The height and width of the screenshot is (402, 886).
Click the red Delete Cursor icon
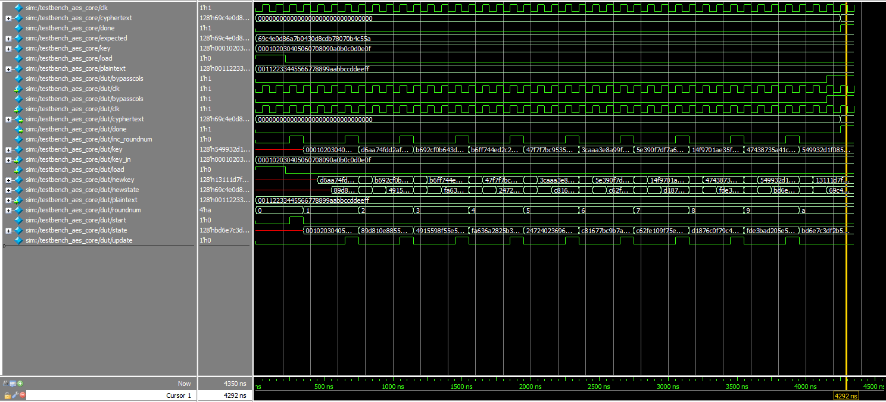23,395
